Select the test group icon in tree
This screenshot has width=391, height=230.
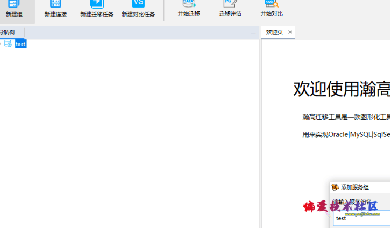pos(8,44)
